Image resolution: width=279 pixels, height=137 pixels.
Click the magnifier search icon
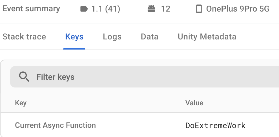(x=24, y=77)
